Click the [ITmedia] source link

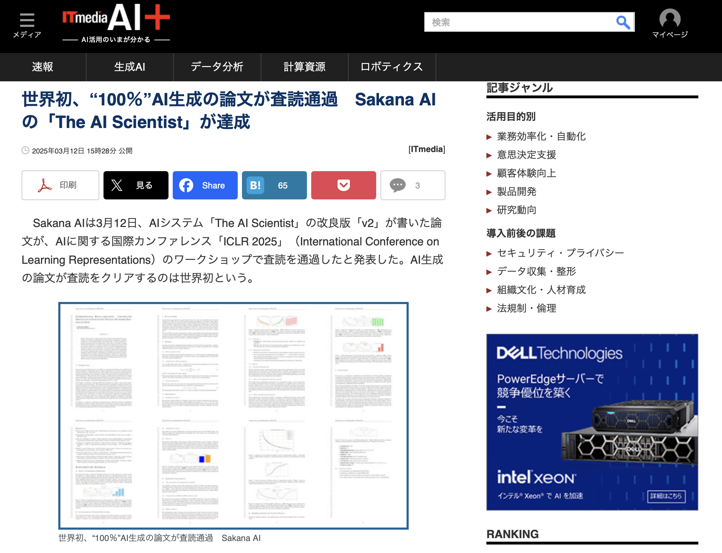coord(427,149)
